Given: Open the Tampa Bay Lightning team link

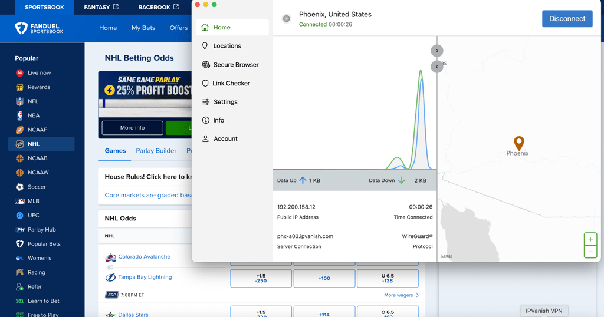Looking at the screenshot, I should click(x=145, y=277).
